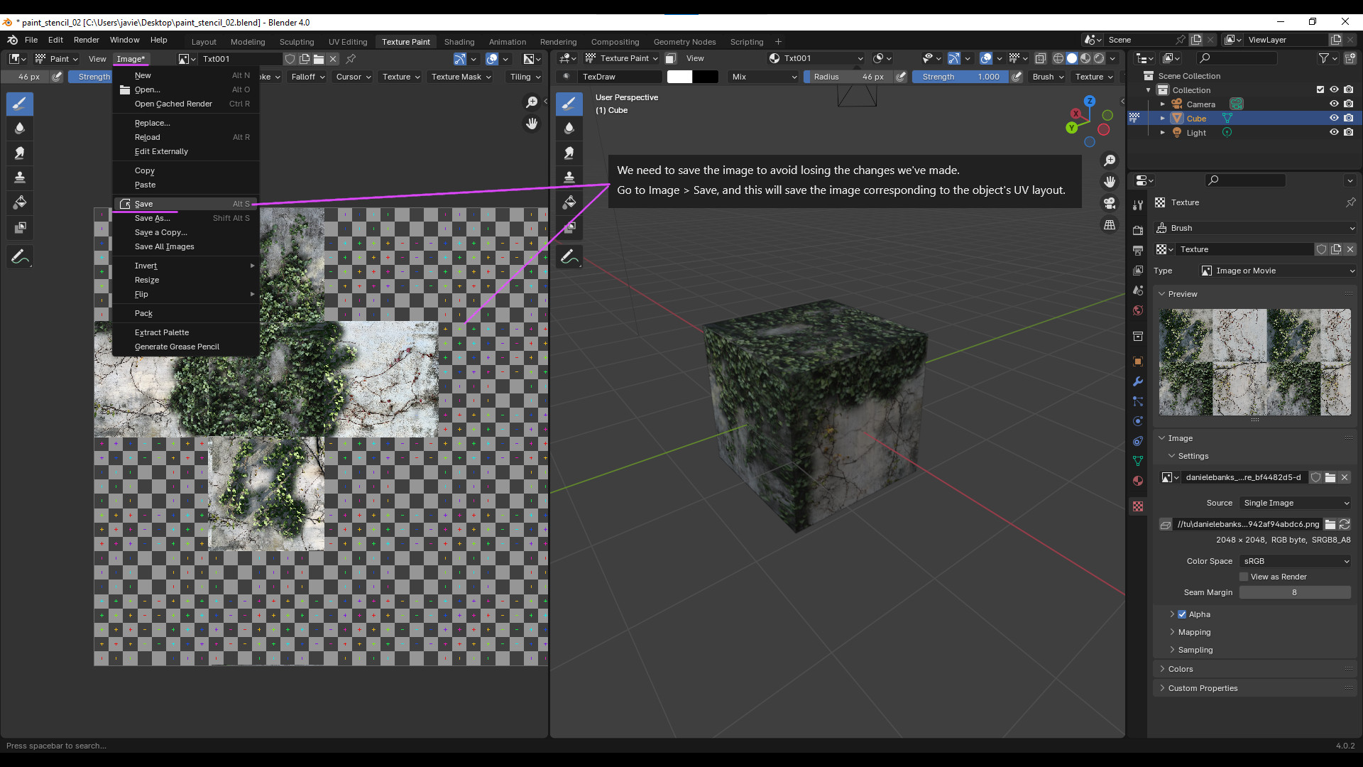Open the Mix blend mode dropdown
This screenshot has height=767, width=1363.
(764, 77)
